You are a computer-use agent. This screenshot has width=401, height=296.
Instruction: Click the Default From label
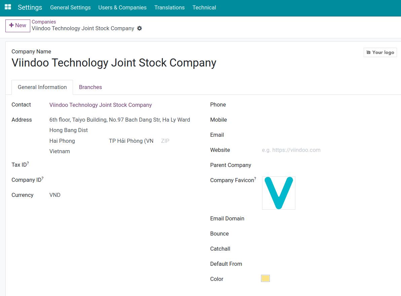pos(226,264)
